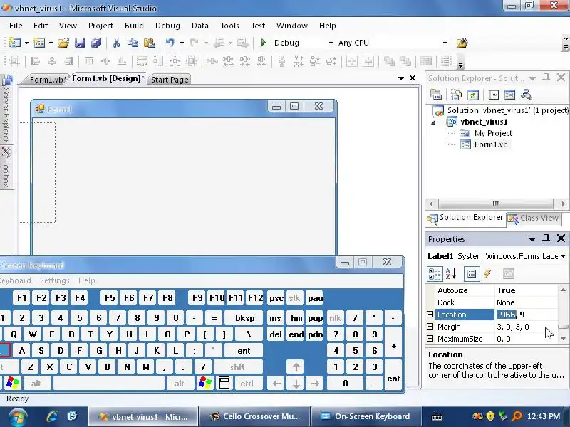Show Events with the lightning bolt icon
This screenshot has height=427, width=570.
(488, 274)
